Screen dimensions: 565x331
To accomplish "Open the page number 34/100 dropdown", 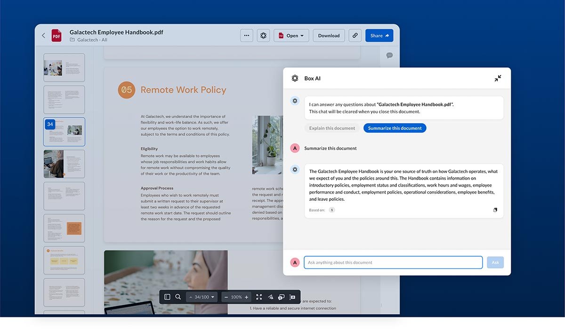I will pos(202,297).
